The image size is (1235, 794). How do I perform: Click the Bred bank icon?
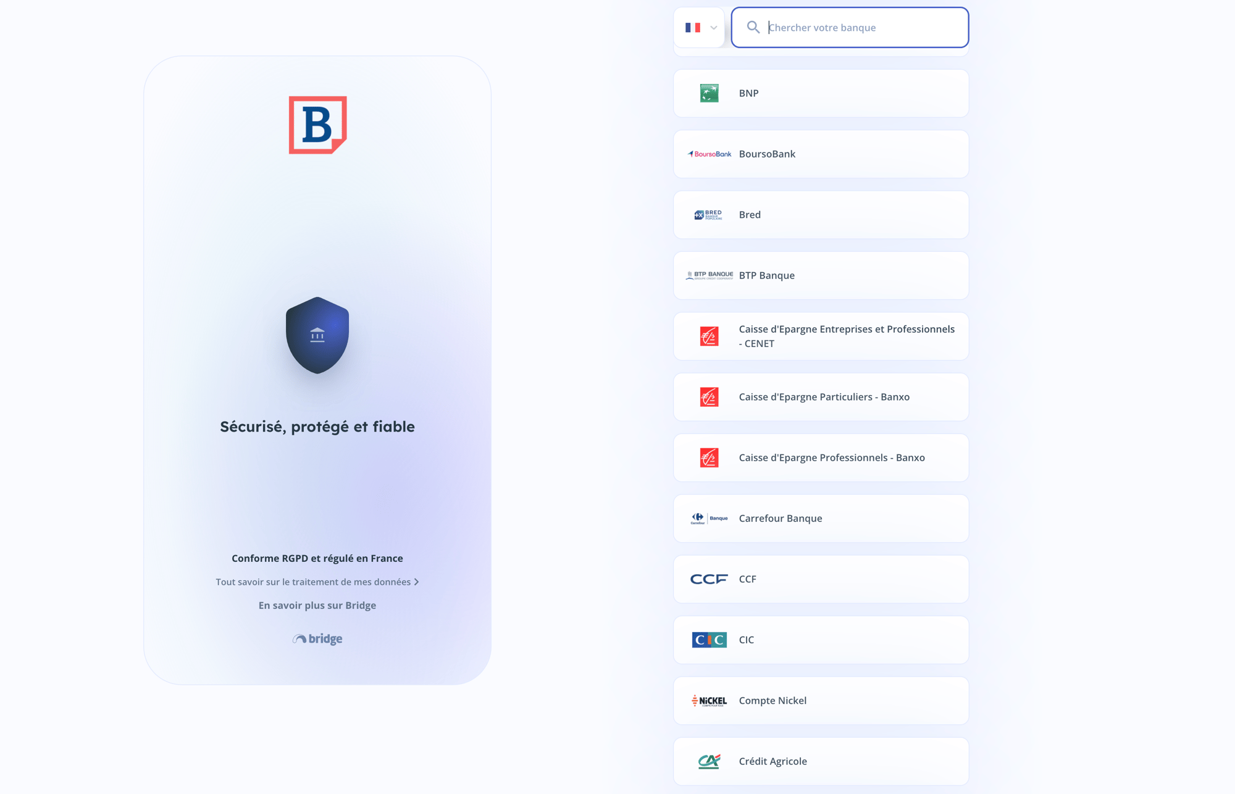tap(708, 214)
